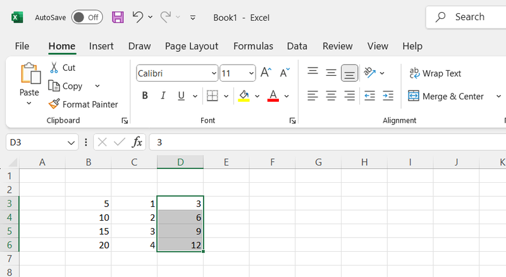Click the Excel app logo icon
The width and height of the screenshot is (506, 277).
coord(17,18)
